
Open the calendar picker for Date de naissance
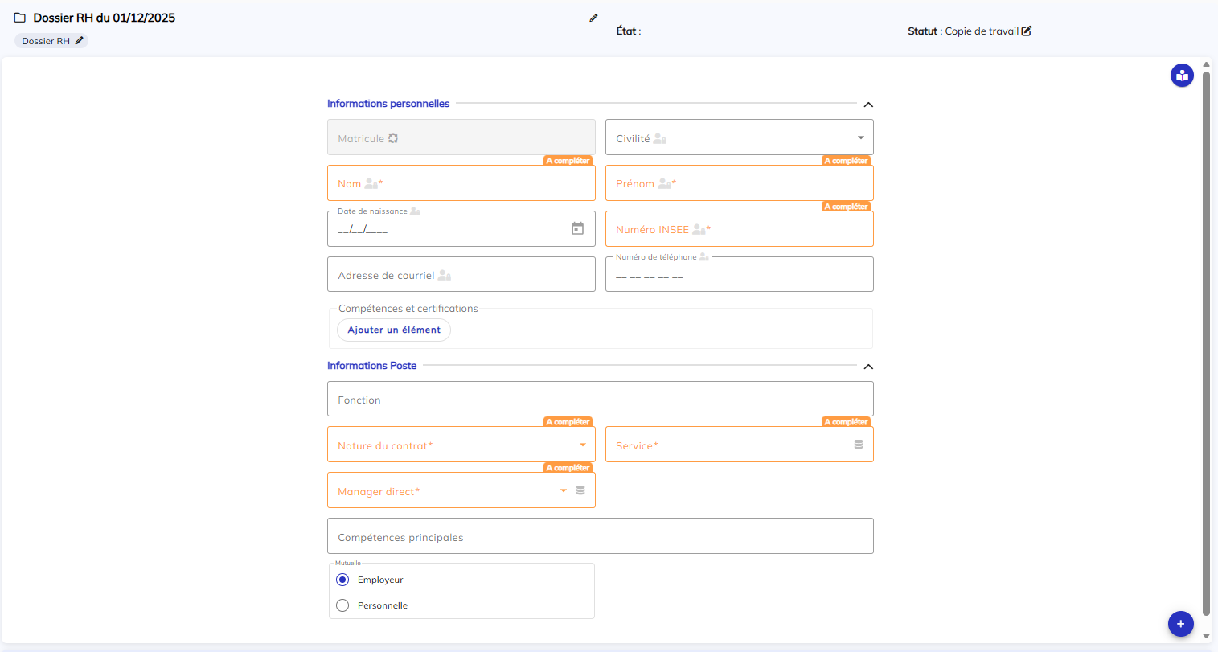[x=577, y=229]
